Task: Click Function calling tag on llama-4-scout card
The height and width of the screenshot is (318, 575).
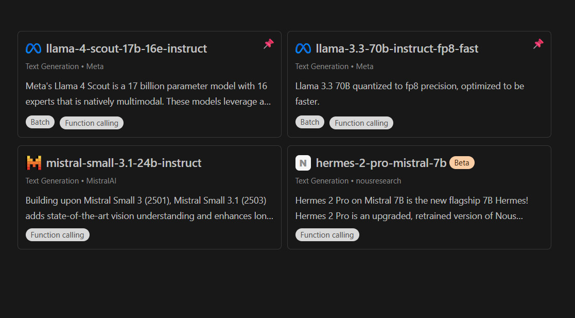Action: [x=92, y=123]
